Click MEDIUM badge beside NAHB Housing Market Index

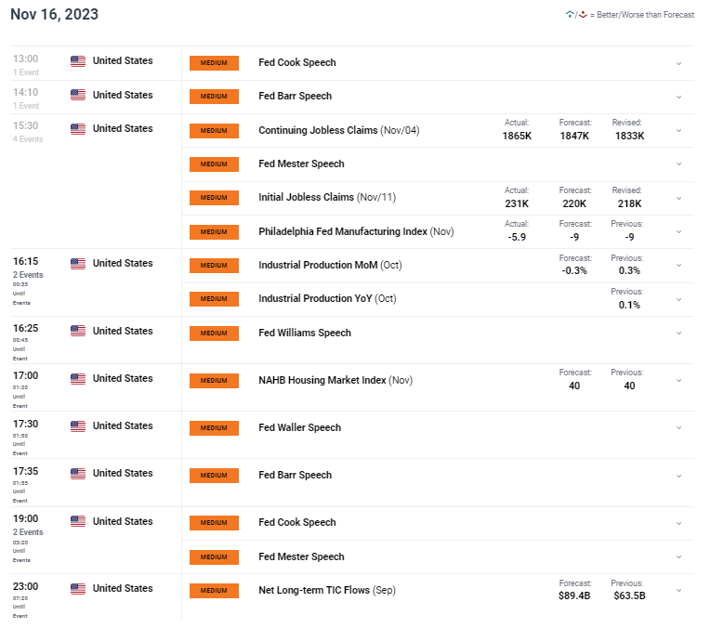pyautogui.click(x=214, y=381)
